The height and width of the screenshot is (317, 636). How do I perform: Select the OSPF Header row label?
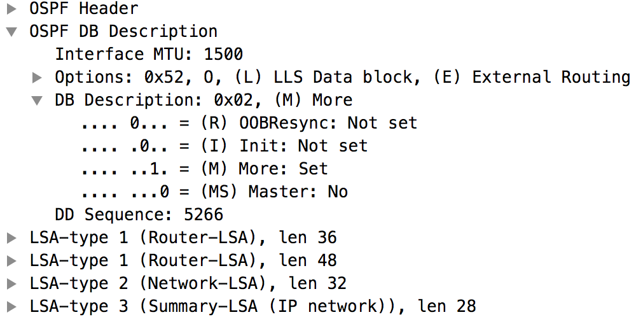[83, 9]
